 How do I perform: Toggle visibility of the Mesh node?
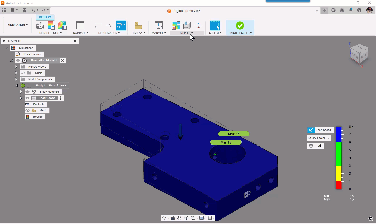pos(27,110)
